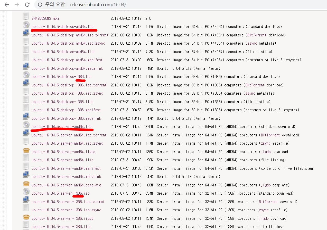
Task: Click the package icon beside server-amd64.jigdo
Action: click(x=26, y=150)
